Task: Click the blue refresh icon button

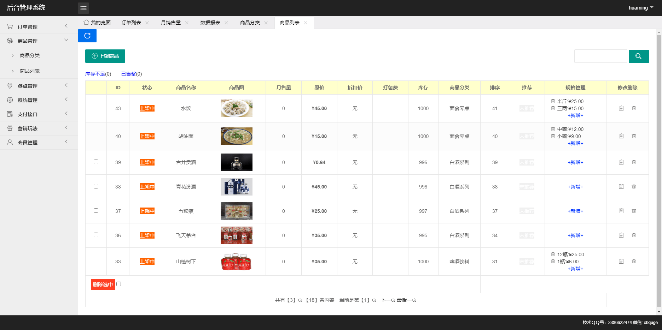Action: click(x=87, y=36)
